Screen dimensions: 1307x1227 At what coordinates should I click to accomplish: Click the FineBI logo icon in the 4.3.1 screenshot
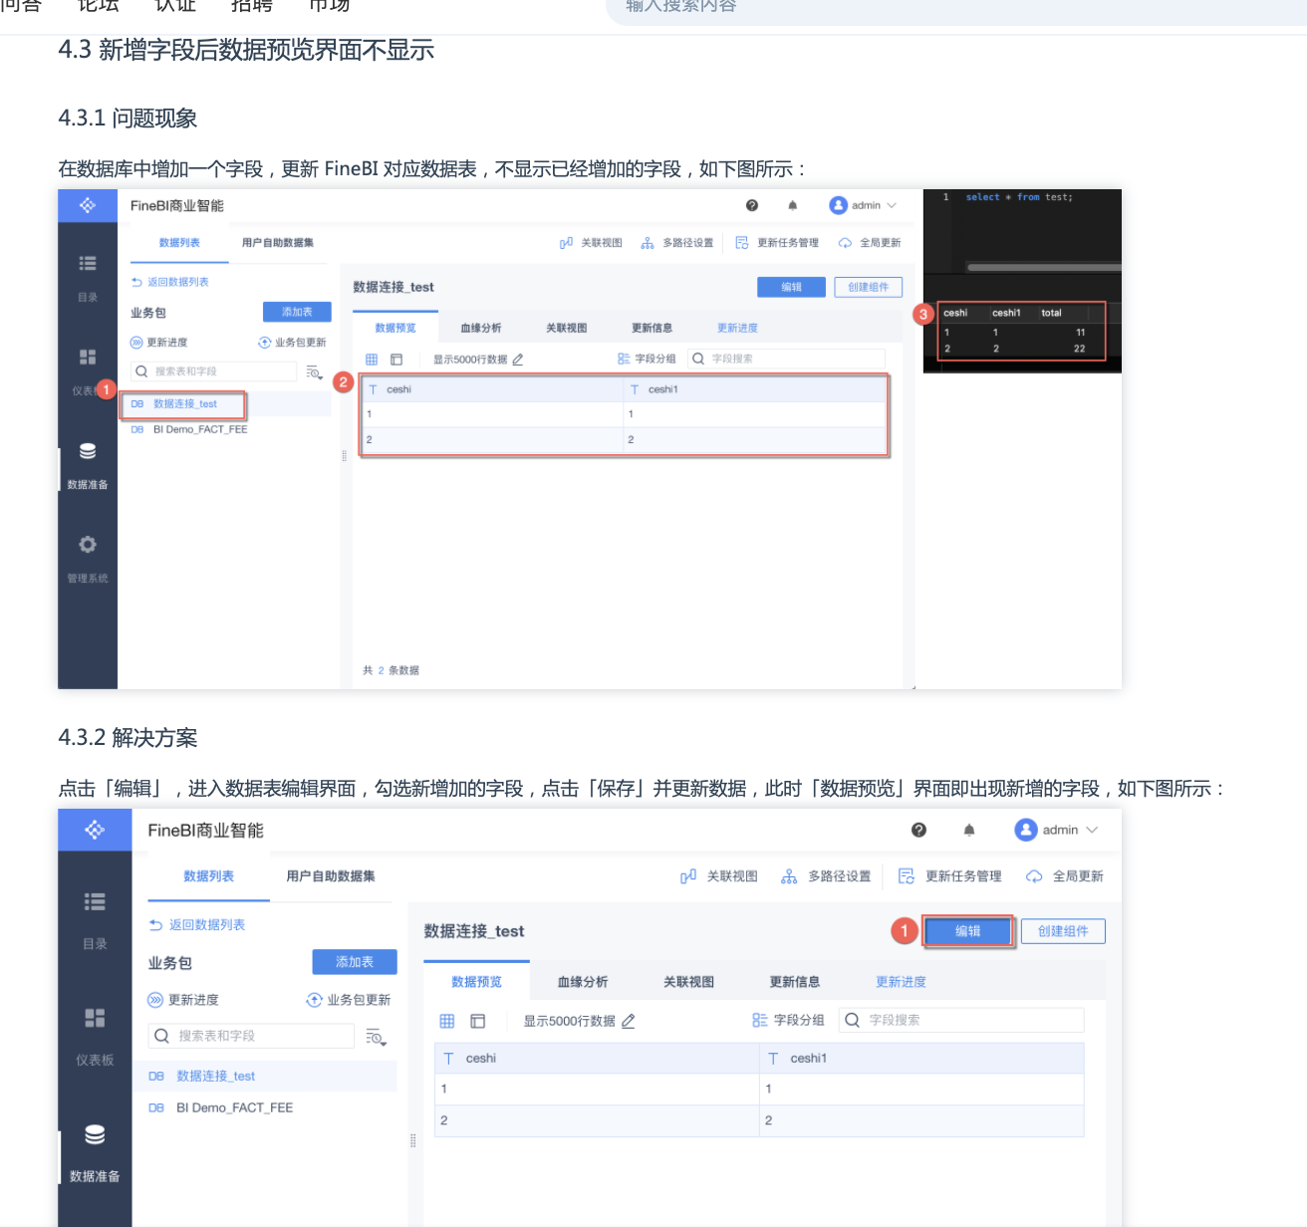[88, 205]
